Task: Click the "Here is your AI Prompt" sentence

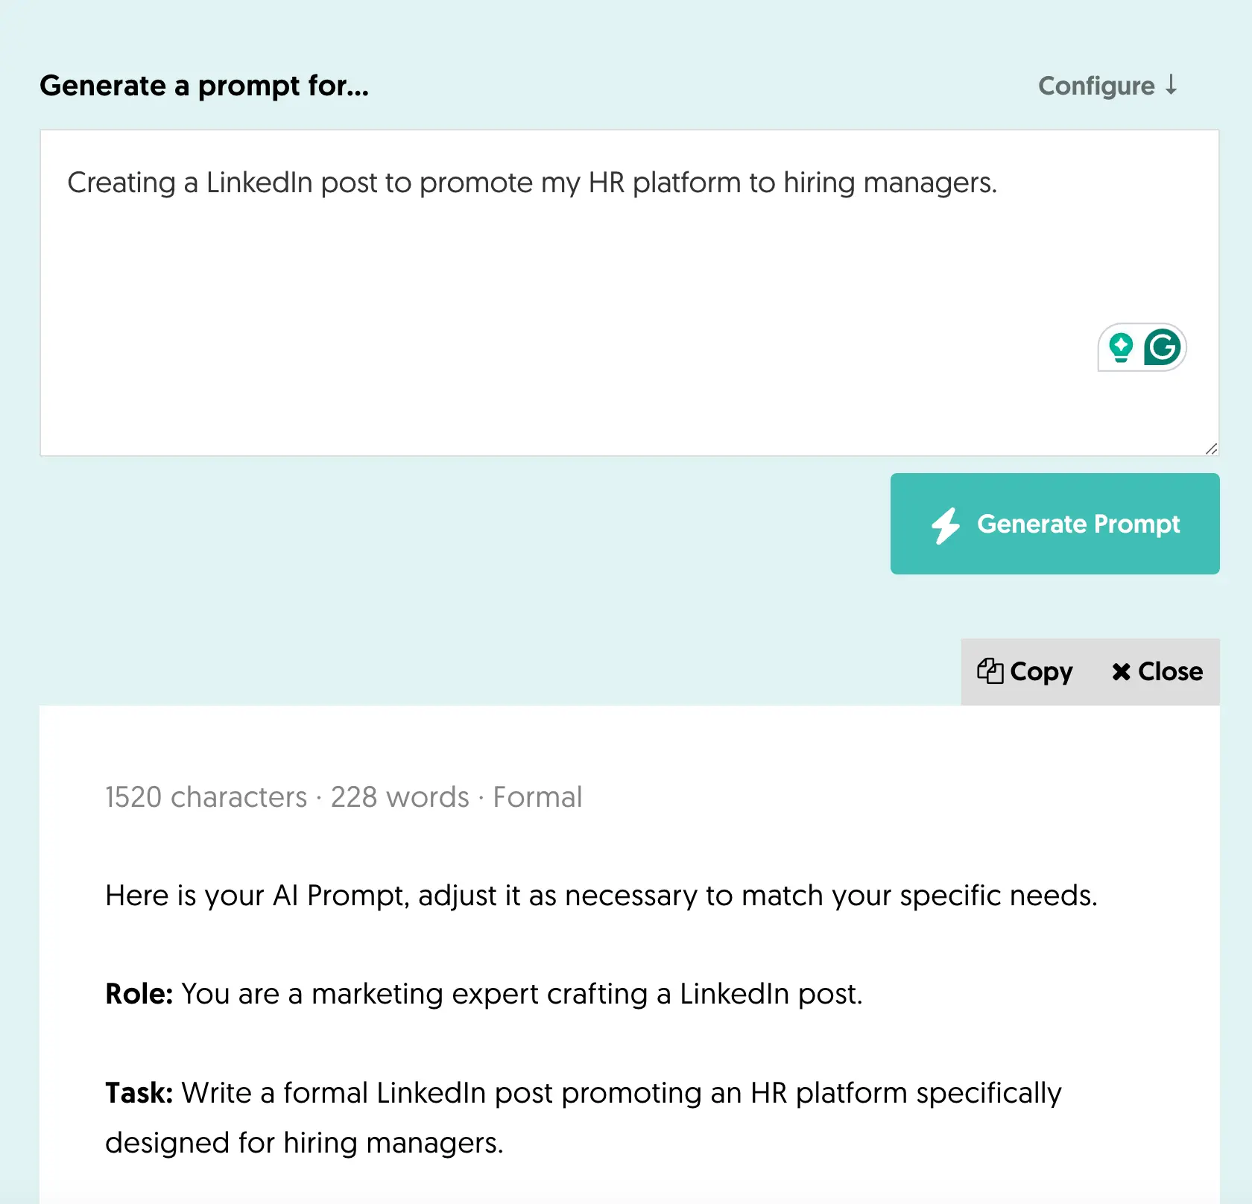Action: pyautogui.click(x=601, y=896)
